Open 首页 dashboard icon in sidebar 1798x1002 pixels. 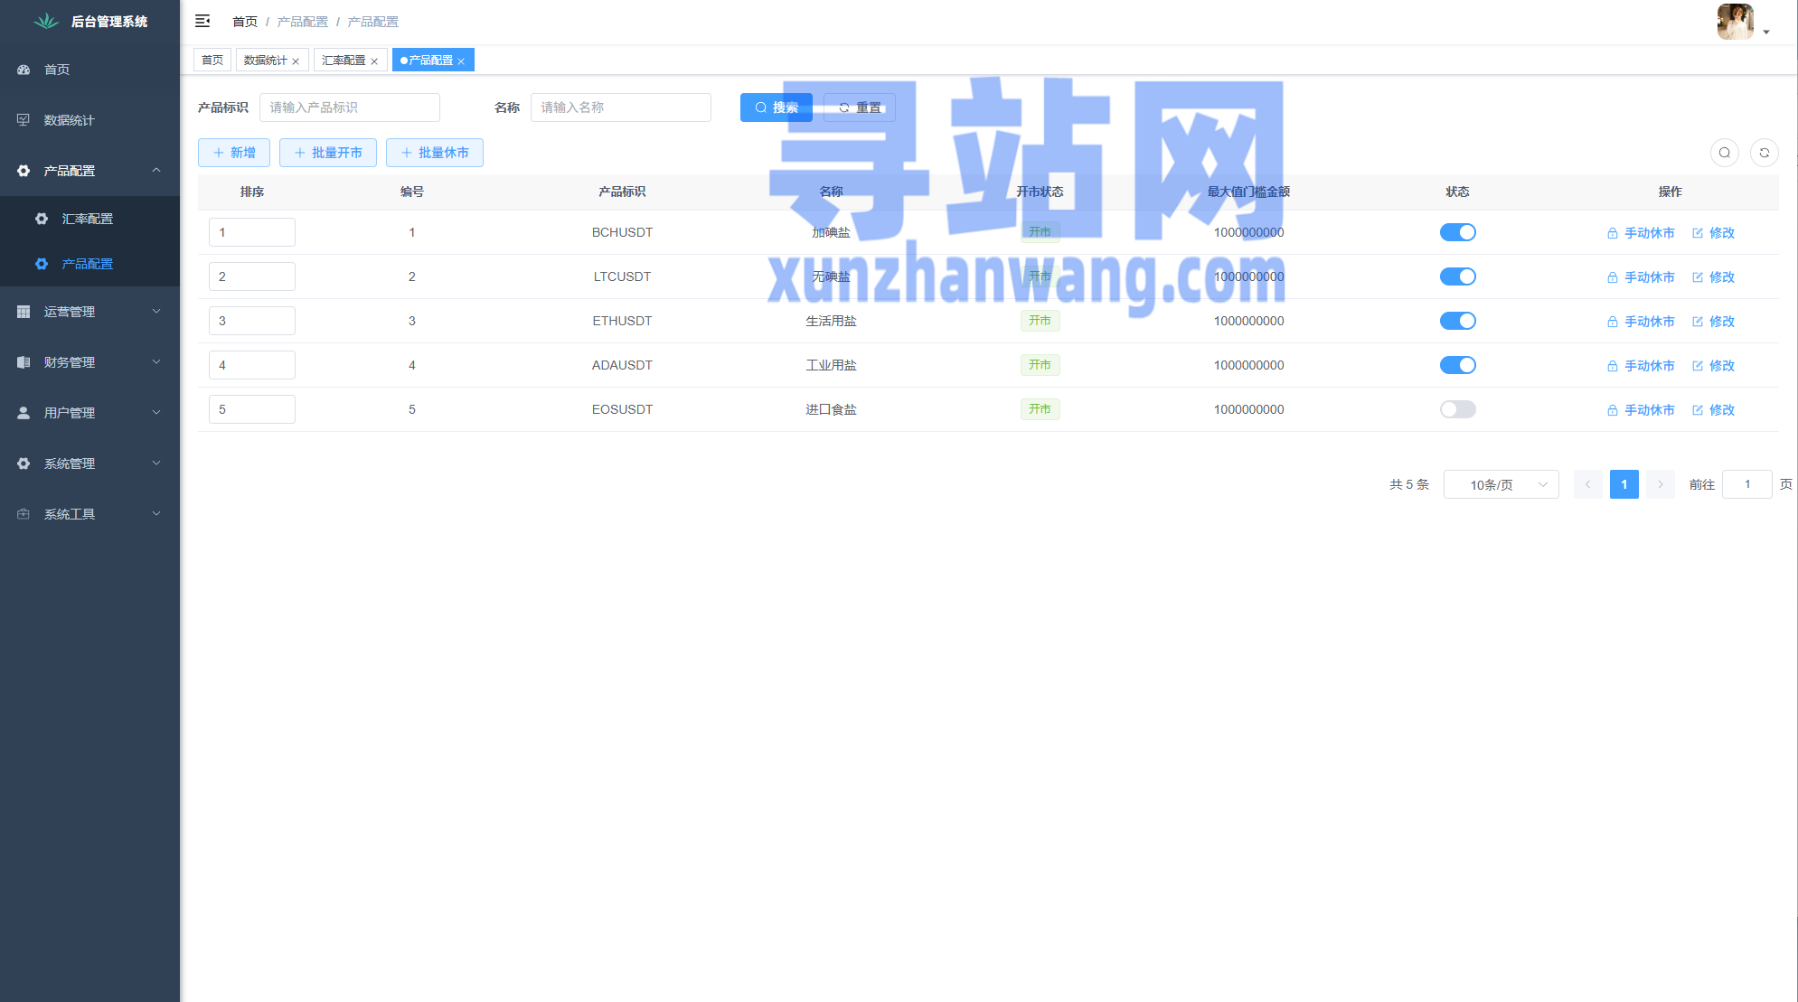[24, 70]
